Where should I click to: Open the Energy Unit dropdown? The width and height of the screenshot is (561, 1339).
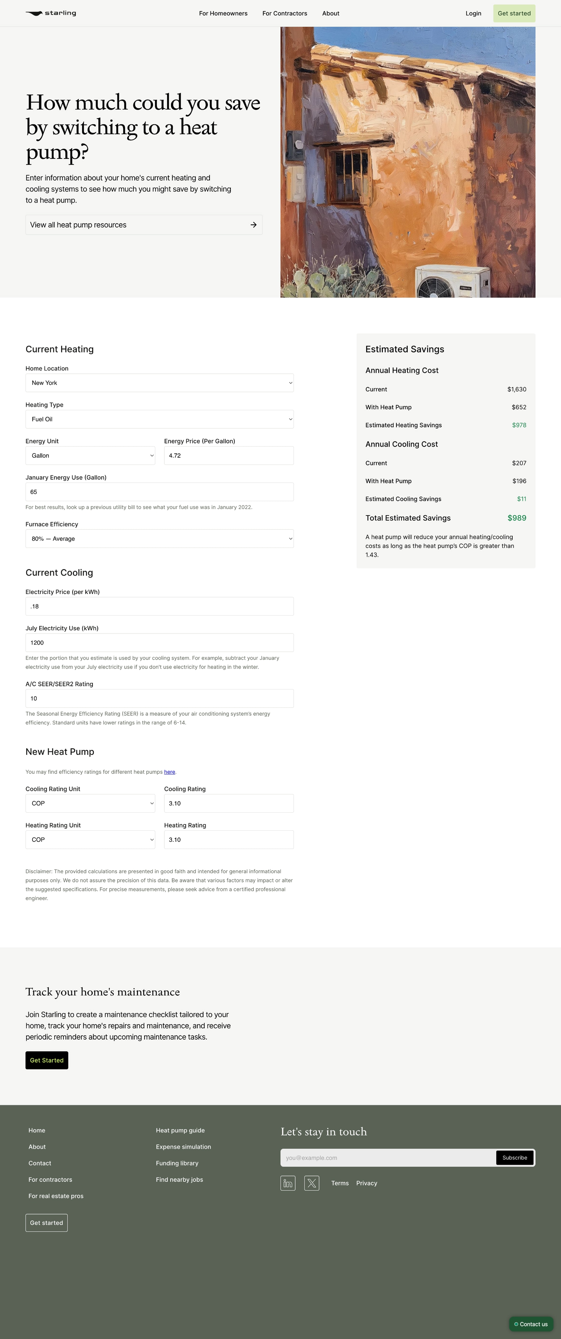click(90, 455)
